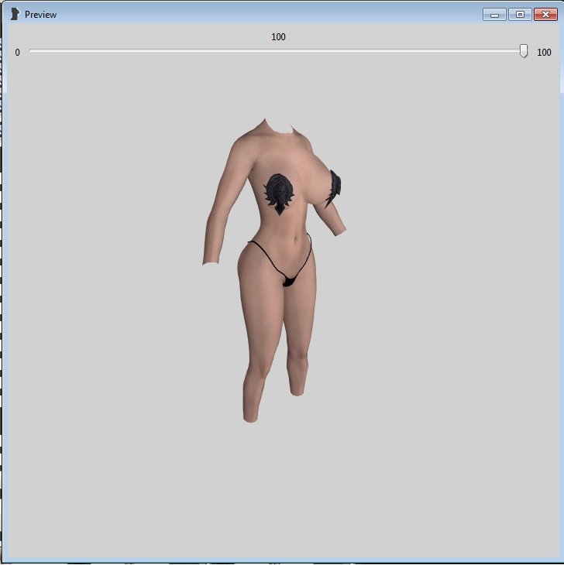This screenshot has height=565, width=564.
Task: Click the slider handle set at 100
Action: tap(524, 51)
